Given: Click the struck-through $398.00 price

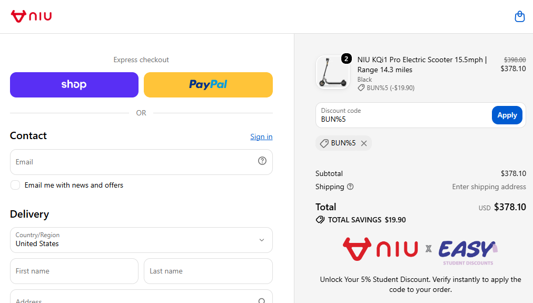Looking at the screenshot, I should (515, 60).
